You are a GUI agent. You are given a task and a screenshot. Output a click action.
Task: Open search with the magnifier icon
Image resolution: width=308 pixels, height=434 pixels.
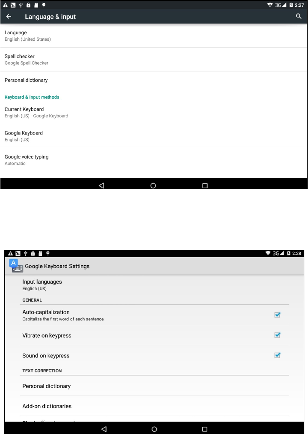pyautogui.click(x=299, y=16)
